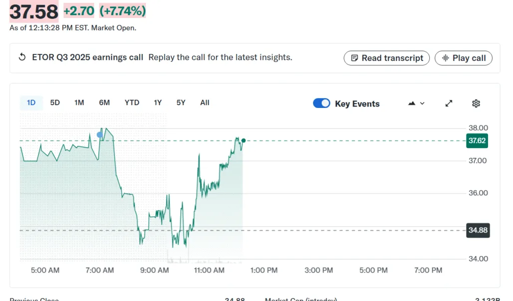Switch to the 5D chart view
Screen dimensions: 513x301
tap(55, 102)
